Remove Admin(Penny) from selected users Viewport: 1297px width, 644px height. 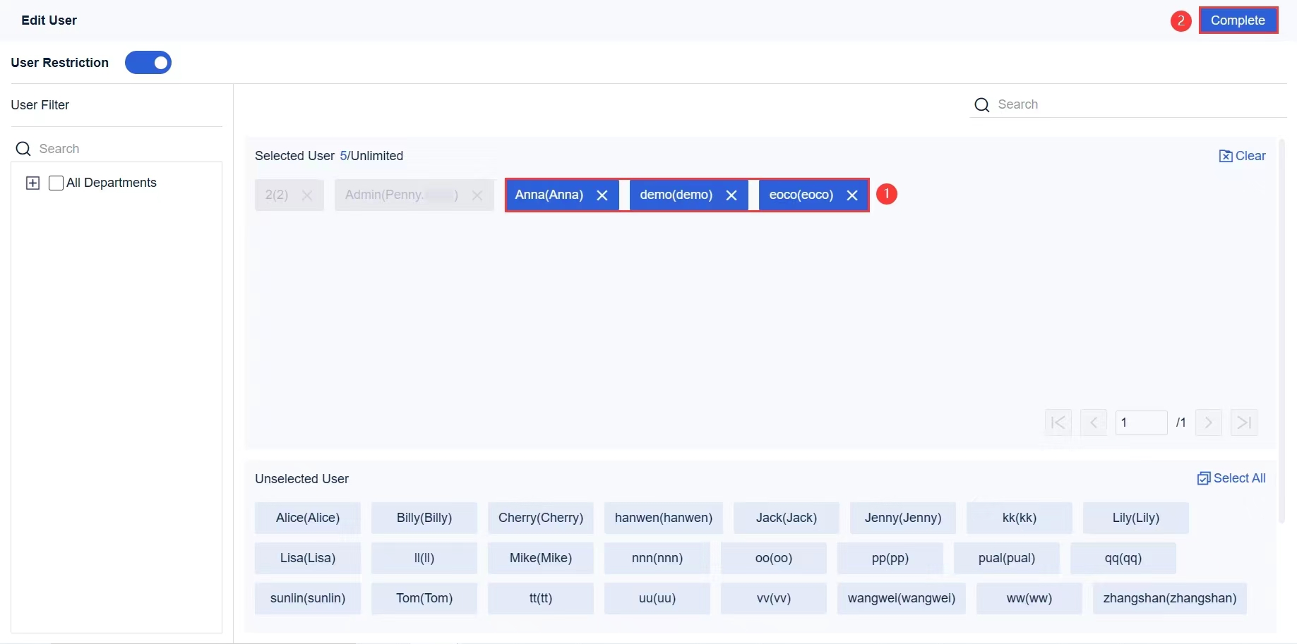click(477, 195)
